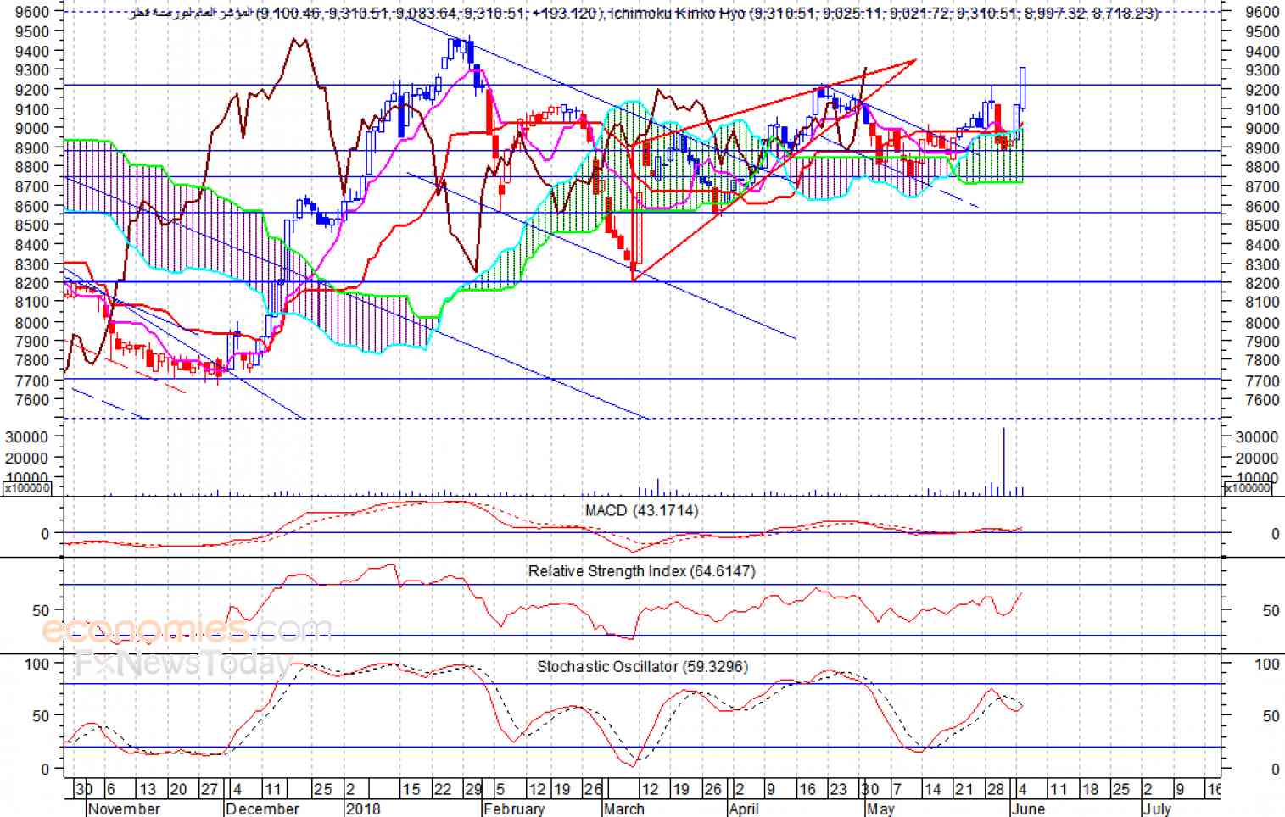This screenshot has width=1285, height=817.
Task: Click 30000 on the right volume axis
Action: pos(1257,437)
